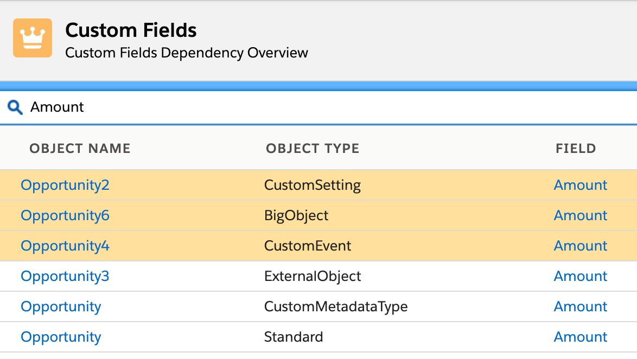Sort by the OBJECT TYPE column header
Screen dimensions: 637x359
click(313, 148)
